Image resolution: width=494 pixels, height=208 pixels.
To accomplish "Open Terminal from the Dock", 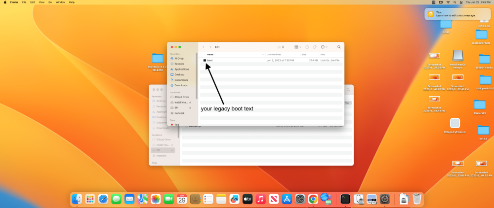I will 346,199.
